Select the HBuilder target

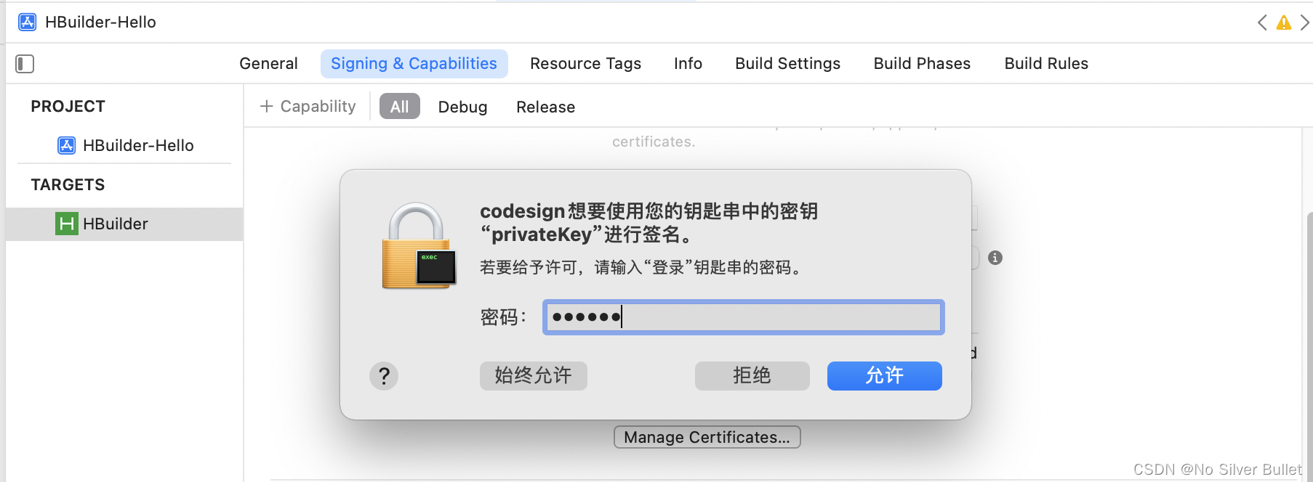click(124, 224)
